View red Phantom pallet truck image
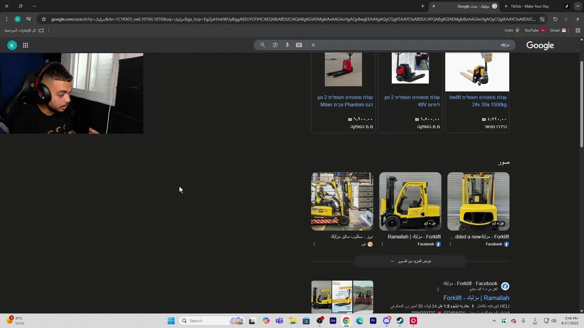 [343, 70]
